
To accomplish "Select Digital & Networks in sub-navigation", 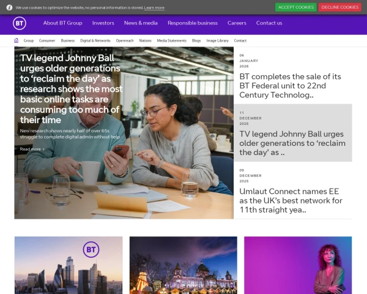I will pyautogui.click(x=95, y=40).
